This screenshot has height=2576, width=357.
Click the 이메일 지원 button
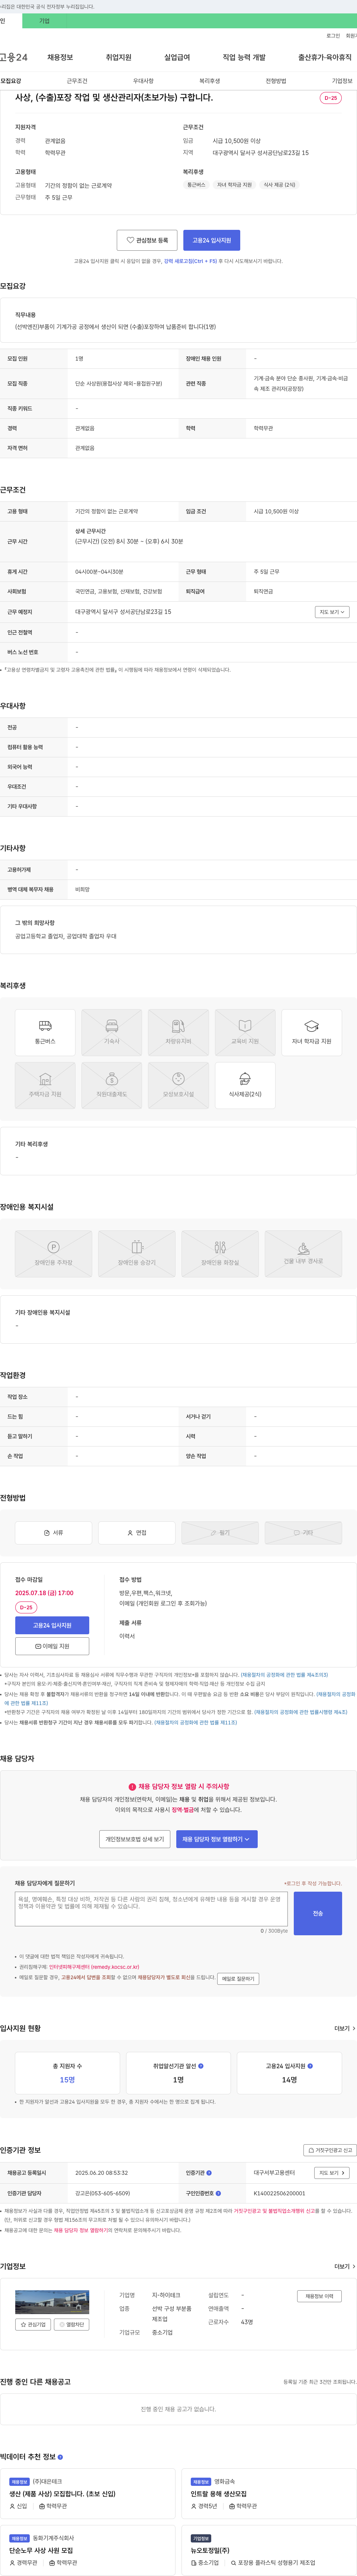(x=52, y=1646)
